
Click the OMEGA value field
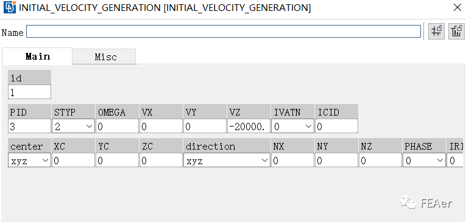tap(117, 127)
